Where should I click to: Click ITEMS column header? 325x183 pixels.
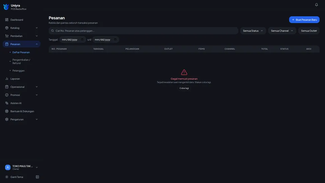201,49
